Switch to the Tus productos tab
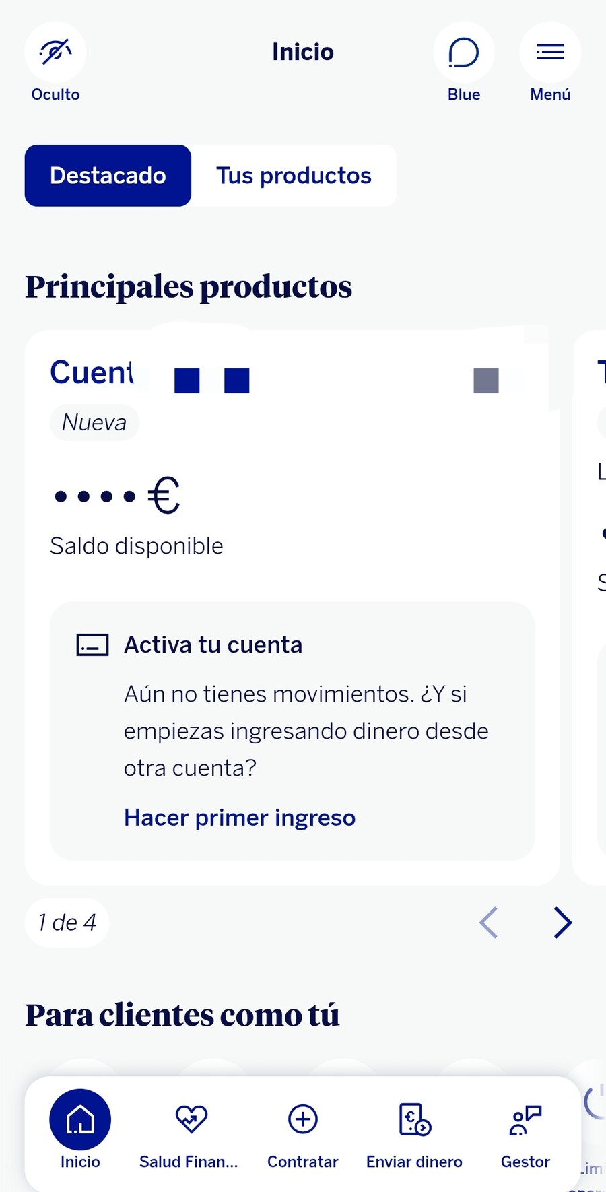606x1192 pixels. 294,176
